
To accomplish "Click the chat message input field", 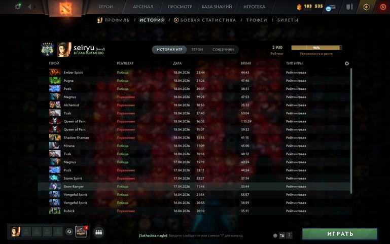I will 205,235.
